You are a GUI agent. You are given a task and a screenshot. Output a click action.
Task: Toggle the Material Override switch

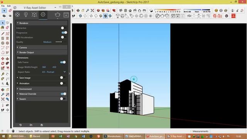click(x=63, y=94)
